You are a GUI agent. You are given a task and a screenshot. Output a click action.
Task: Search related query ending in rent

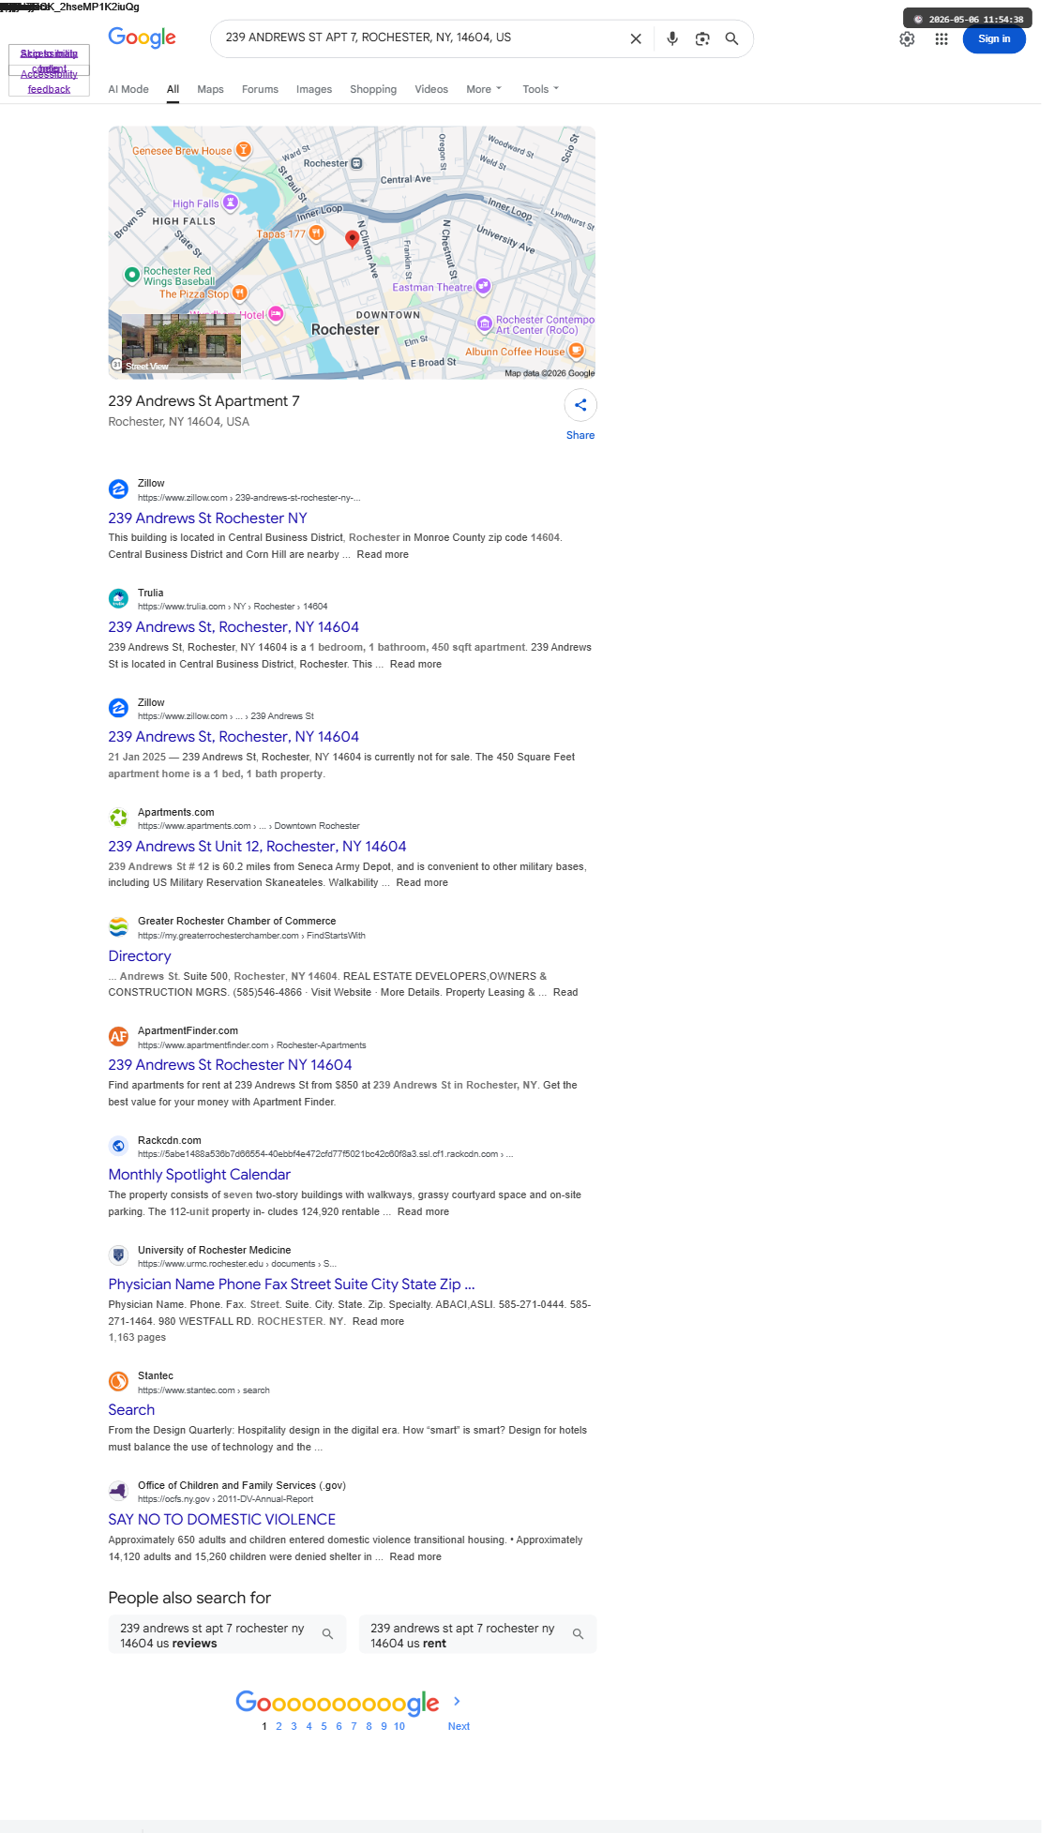pos(477,1635)
